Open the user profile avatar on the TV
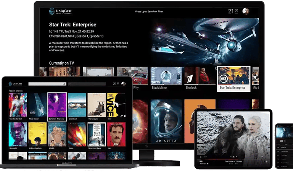Screen dimensions: 293x177 (x=246, y=11)
